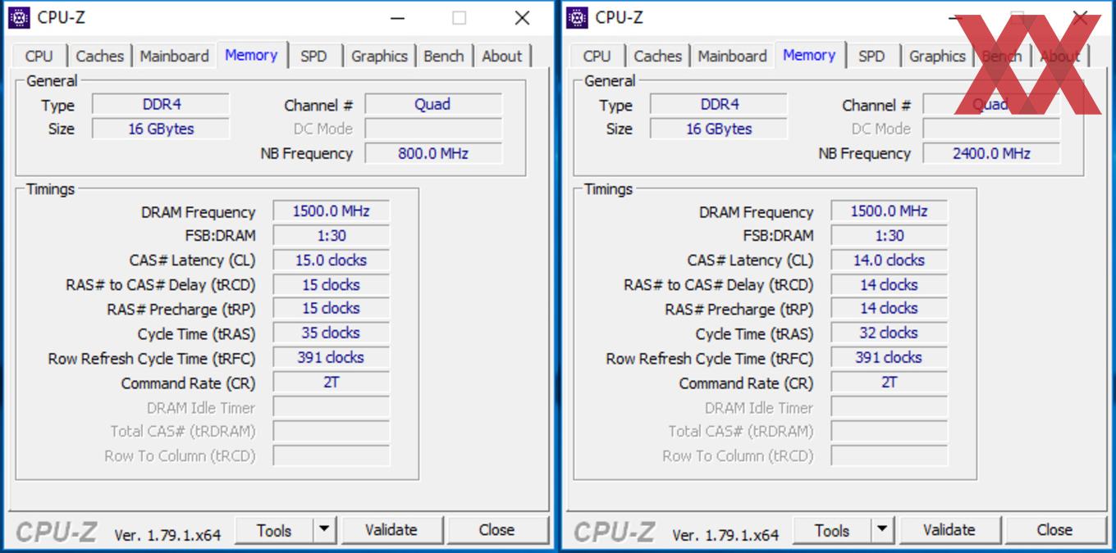Click Tools button in right window

[x=832, y=530]
